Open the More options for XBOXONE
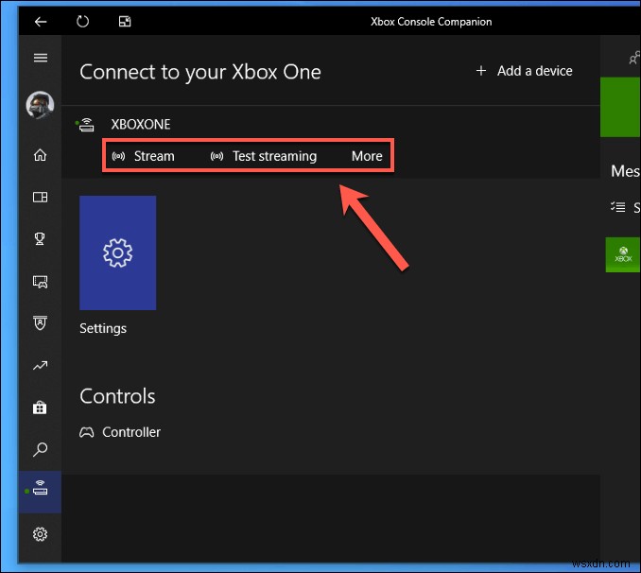Screen dimensions: 641x573 [367, 156]
